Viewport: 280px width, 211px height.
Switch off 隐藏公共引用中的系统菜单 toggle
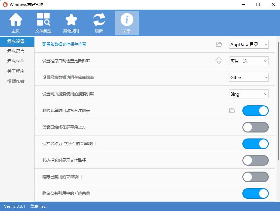point(255,193)
